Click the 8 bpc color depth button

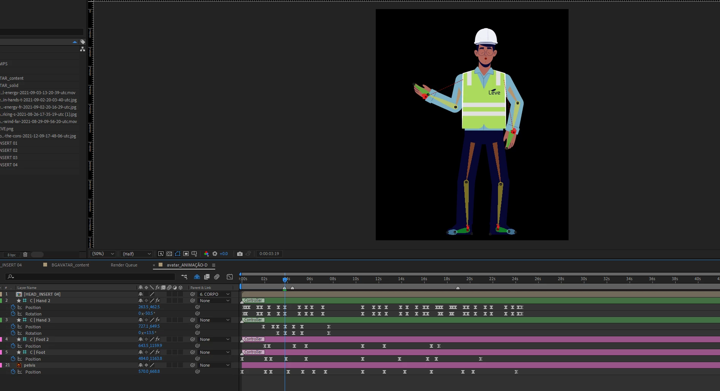(12, 255)
